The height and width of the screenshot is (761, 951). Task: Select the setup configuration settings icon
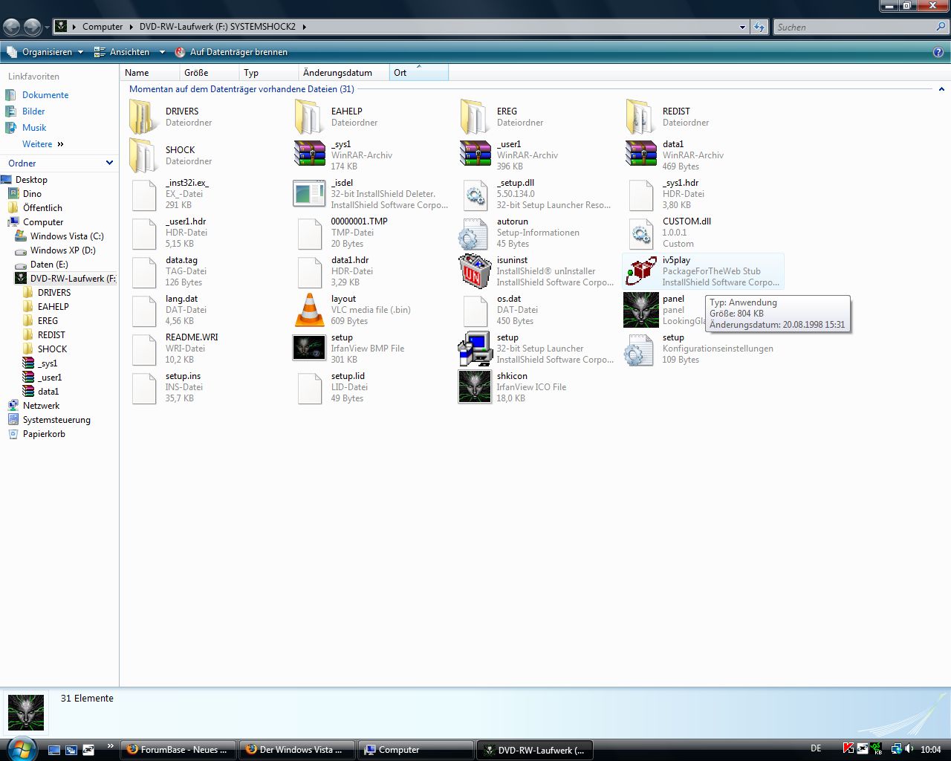pyautogui.click(x=639, y=349)
